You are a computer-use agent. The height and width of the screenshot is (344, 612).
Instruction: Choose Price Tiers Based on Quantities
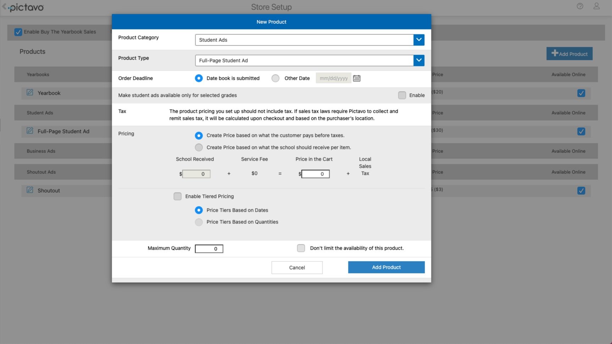point(199,222)
